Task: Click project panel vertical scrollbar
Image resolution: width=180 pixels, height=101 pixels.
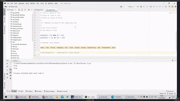Action: (x=32, y=27)
